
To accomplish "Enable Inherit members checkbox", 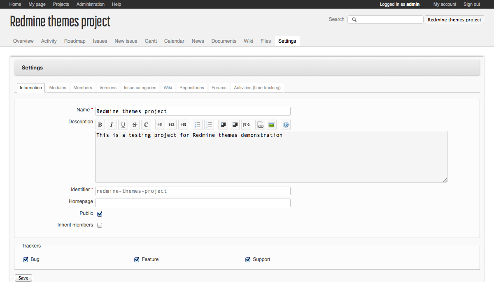I will click(100, 225).
